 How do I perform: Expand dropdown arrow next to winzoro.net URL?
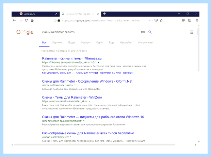point(89,101)
